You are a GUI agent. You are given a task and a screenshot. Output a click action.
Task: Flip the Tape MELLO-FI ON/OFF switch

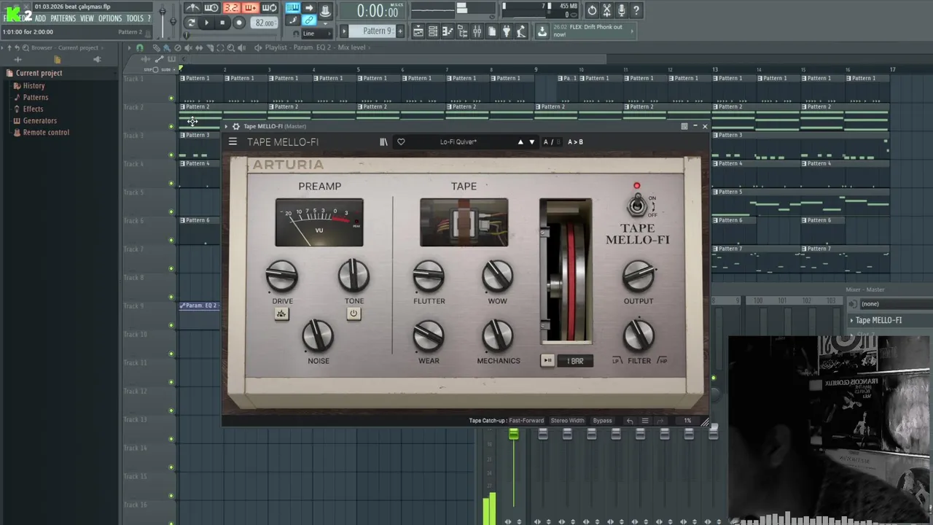[x=637, y=206]
